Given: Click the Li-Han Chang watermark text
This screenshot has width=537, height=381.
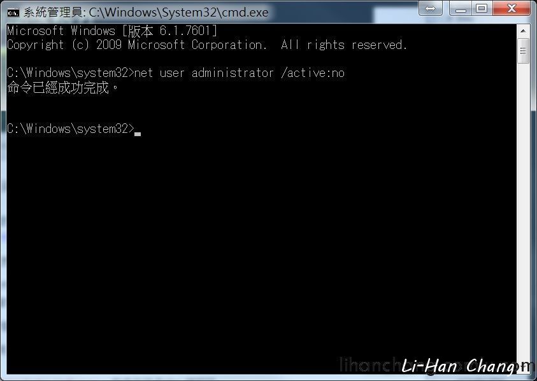Looking at the screenshot, I should pyautogui.click(x=464, y=366).
